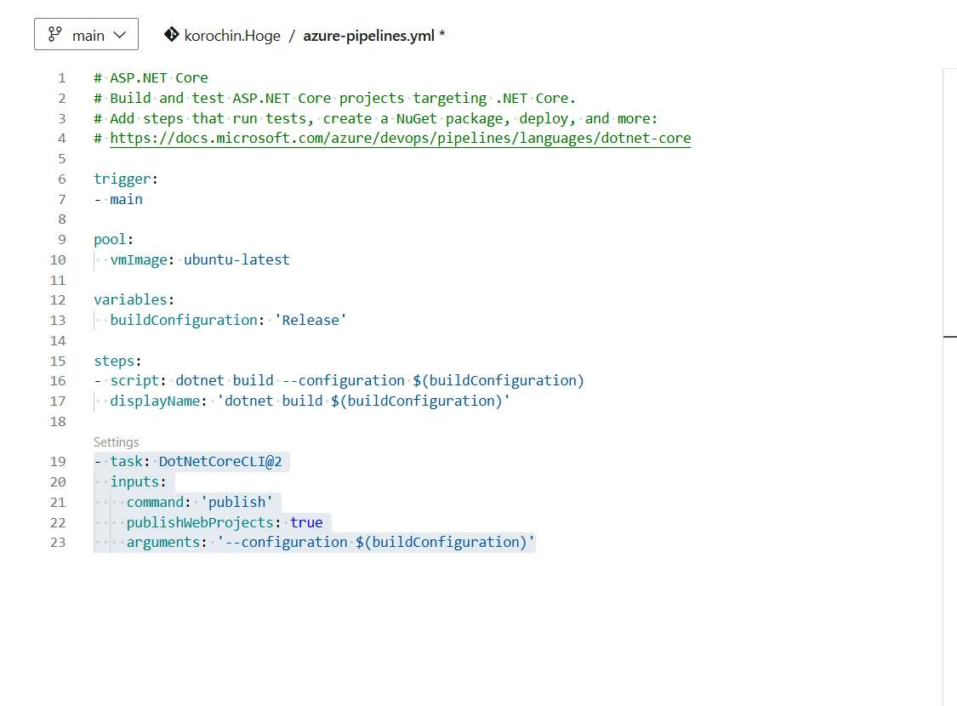The image size is (957, 706).
Task: Place cursor on the pool keyword
Action: [x=110, y=240]
